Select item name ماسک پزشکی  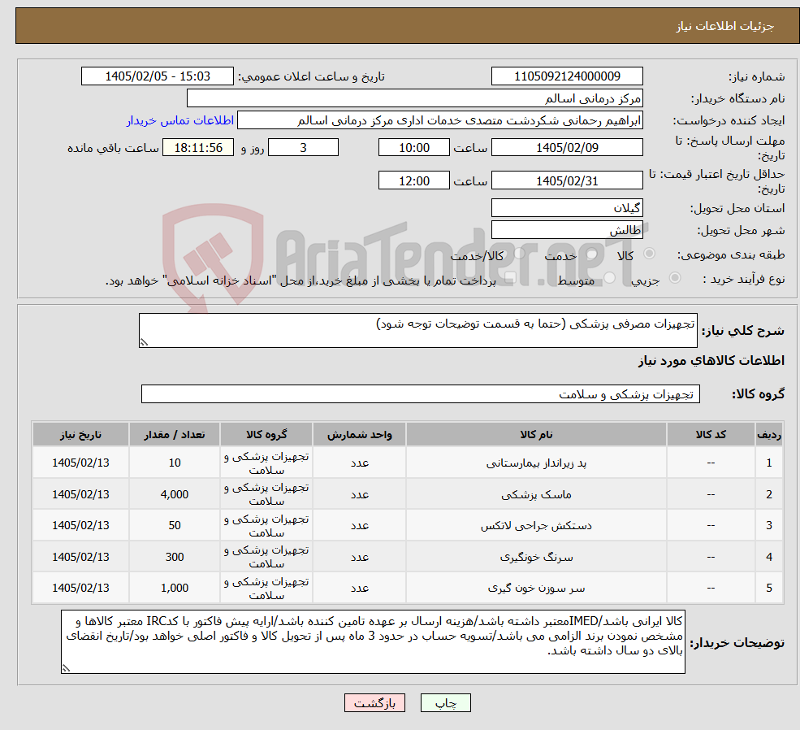(536, 494)
